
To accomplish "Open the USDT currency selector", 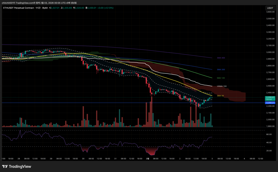I will (270, 8).
